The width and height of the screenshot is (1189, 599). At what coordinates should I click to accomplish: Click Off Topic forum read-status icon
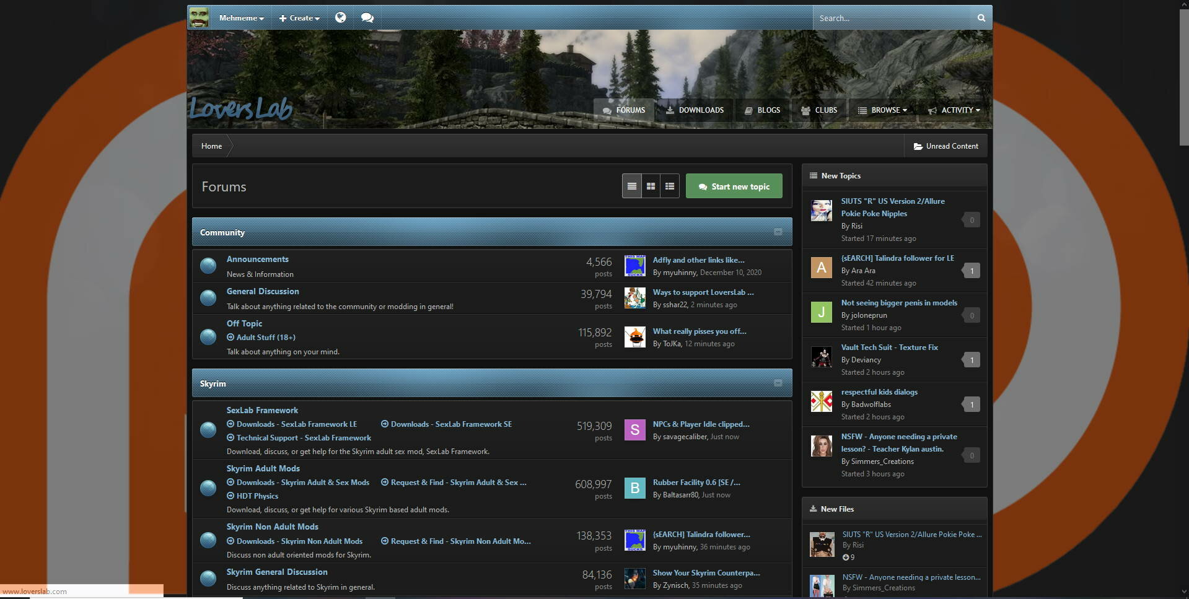click(x=208, y=337)
